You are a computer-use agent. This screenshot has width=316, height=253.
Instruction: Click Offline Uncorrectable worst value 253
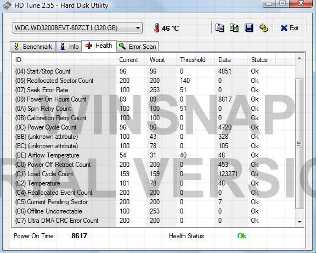155,211
